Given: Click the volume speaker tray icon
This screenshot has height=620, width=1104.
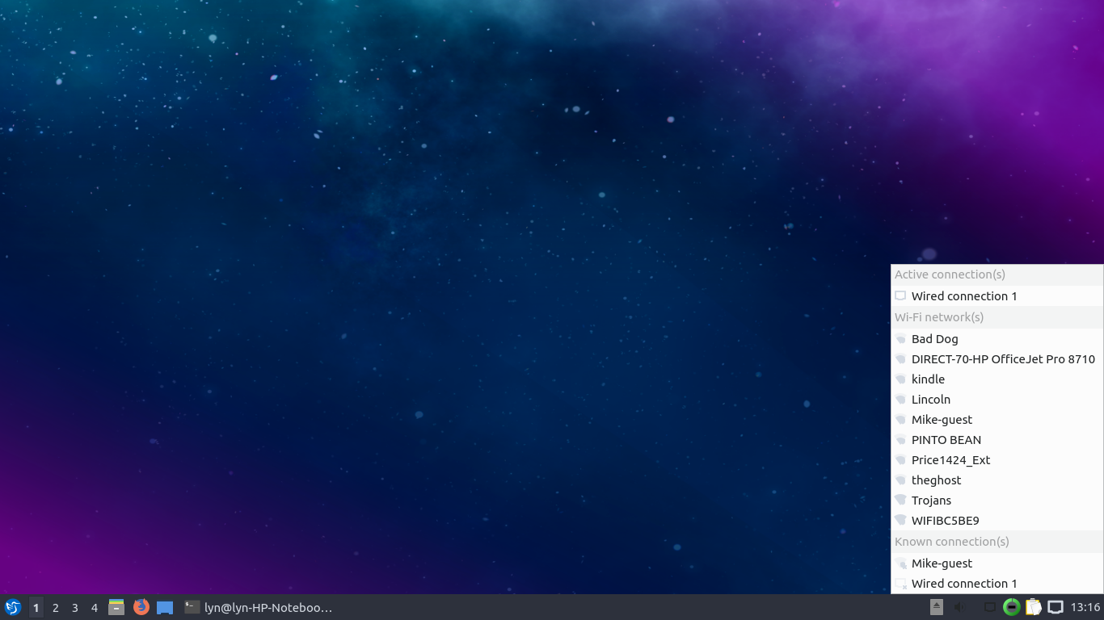Looking at the screenshot, I should [x=960, y=607].
